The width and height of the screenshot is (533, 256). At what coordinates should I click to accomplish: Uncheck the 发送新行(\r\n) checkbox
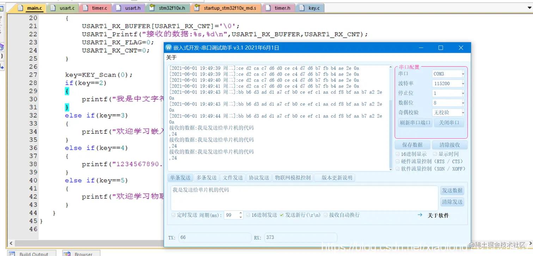(281, 215)
